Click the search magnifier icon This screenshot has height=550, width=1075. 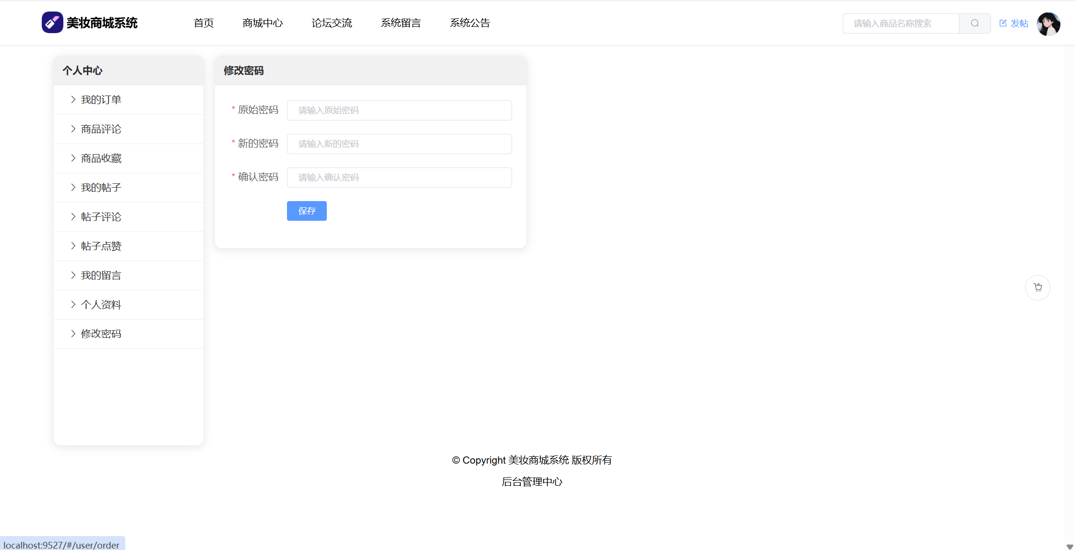[x=975, y=23]
